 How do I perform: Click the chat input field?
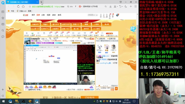point(107,88)
